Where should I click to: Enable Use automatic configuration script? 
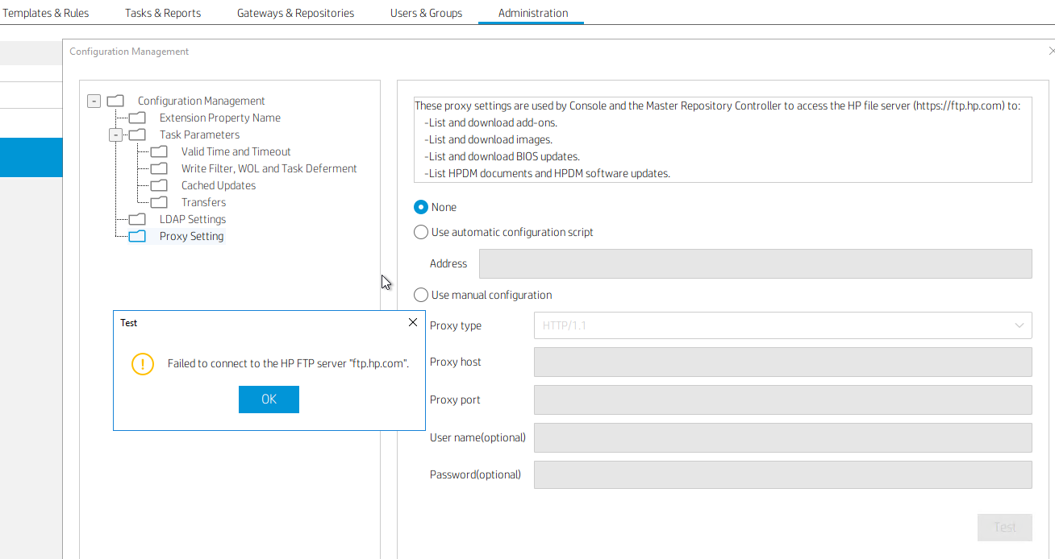click(x=420, y=231)
